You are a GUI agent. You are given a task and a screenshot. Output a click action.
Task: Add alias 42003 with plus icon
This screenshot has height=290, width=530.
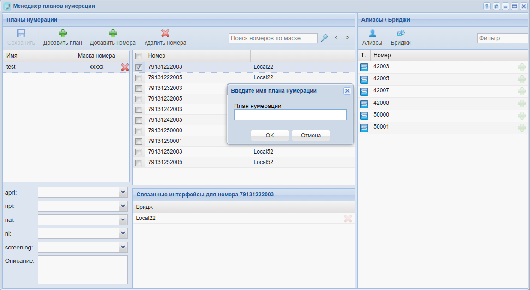[522, 67]
